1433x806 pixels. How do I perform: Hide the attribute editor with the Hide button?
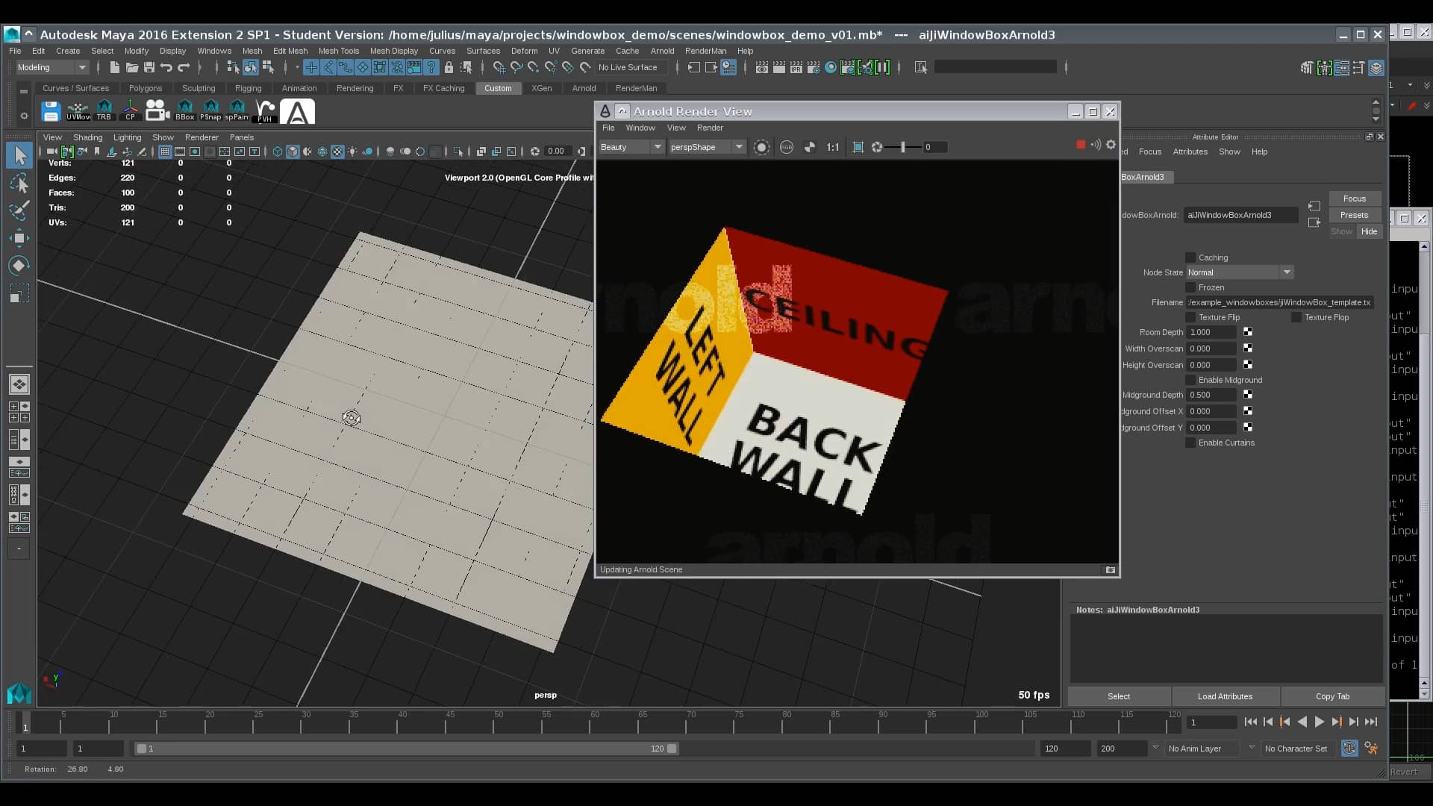point(1369,231)
